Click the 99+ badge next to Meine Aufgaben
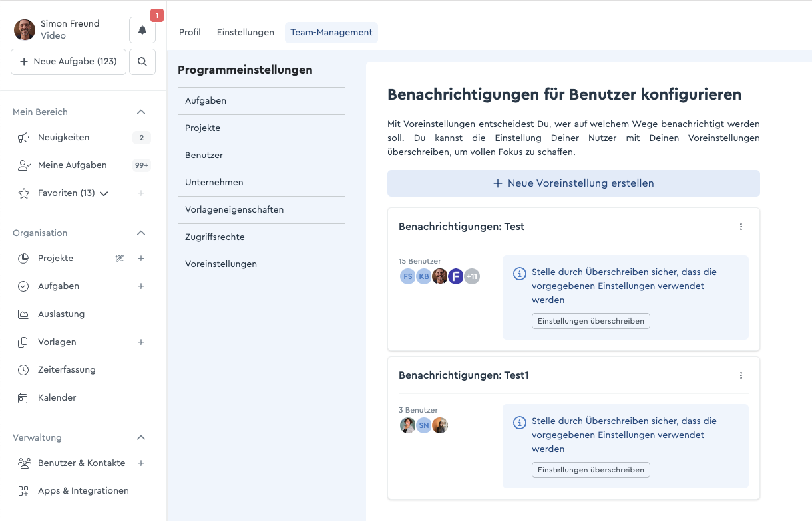This screenshot has height=521, width=812. coord(141,165)
